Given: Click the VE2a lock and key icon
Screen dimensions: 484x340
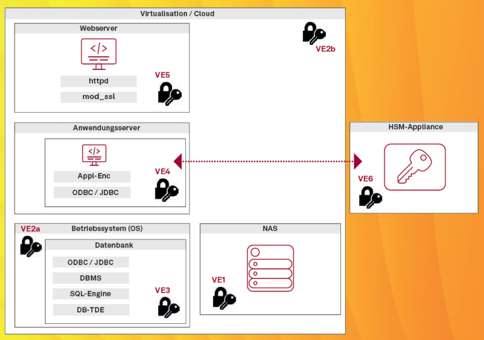Looking at the screenshot, I should click(31, 246).
